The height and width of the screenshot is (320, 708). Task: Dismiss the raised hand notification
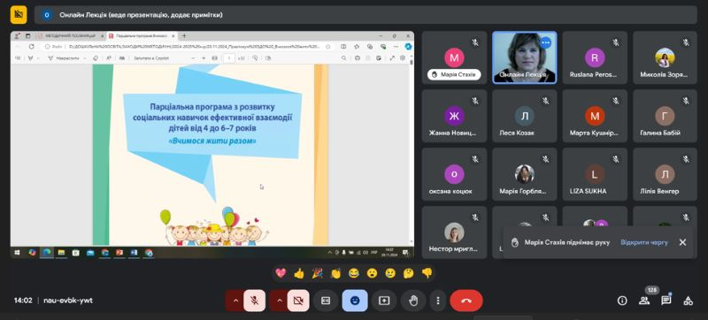pos(682,242)
